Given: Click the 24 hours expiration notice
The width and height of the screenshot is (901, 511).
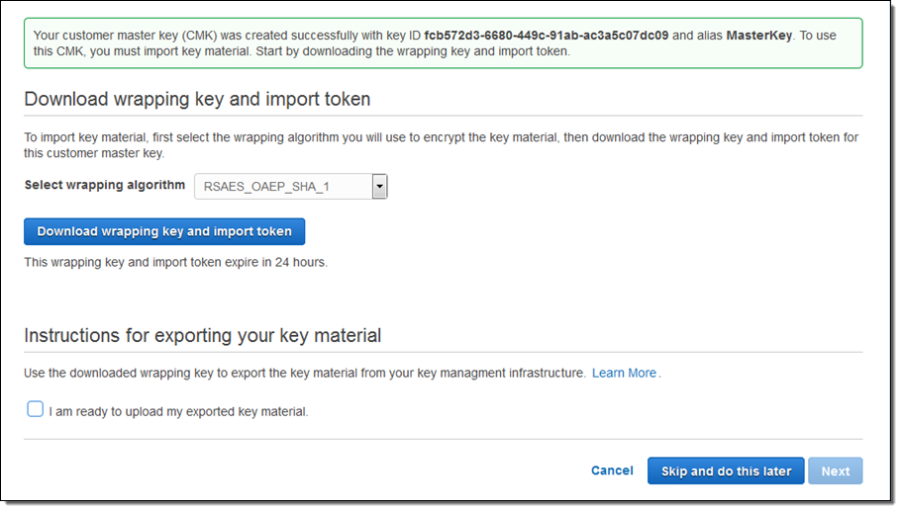Looking at the screenshot, I should click(x=175, y=262).
